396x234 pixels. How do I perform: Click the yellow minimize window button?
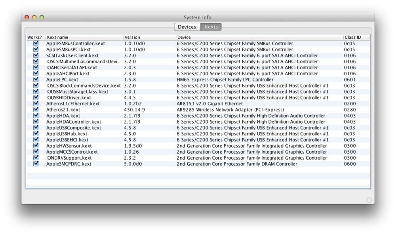34,17
